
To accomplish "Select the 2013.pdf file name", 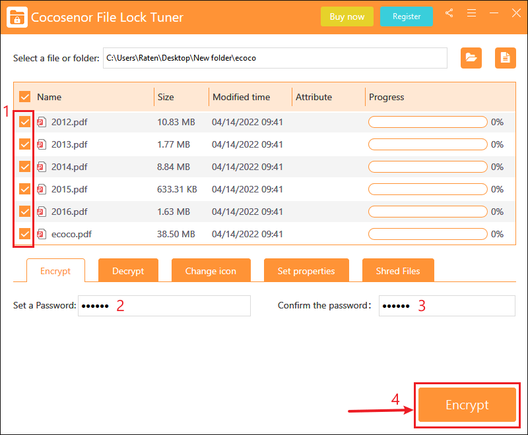I will coord(69,144).
